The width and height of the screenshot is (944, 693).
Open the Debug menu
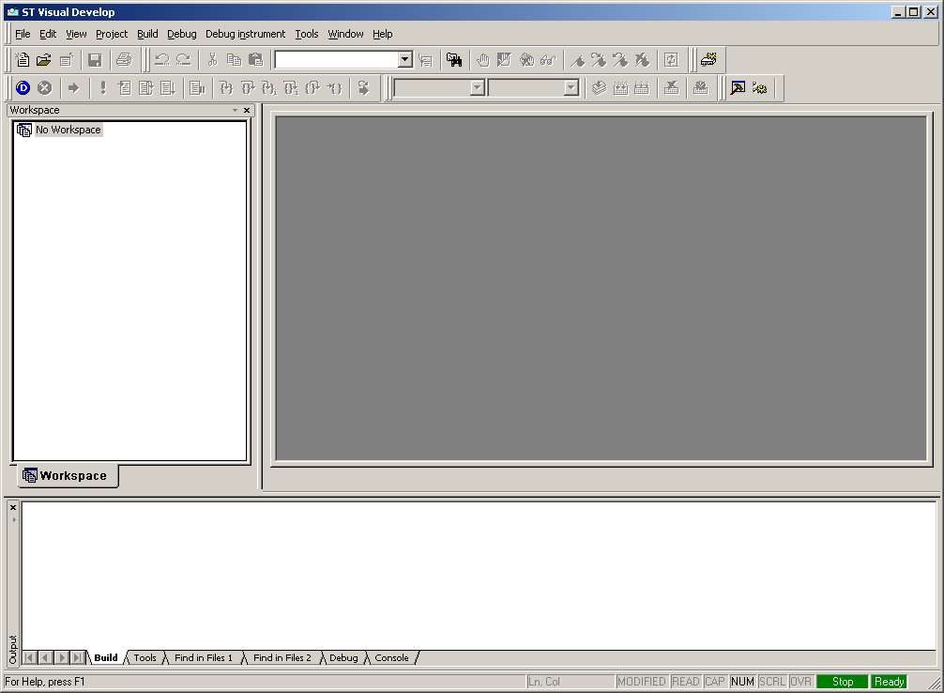182,34
